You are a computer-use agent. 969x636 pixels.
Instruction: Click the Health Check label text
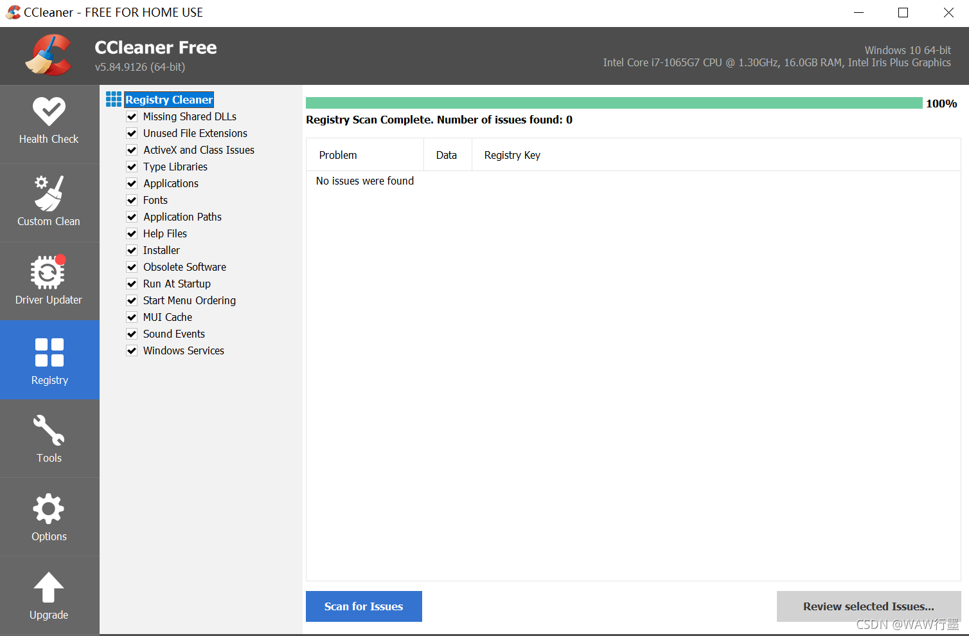49,139
